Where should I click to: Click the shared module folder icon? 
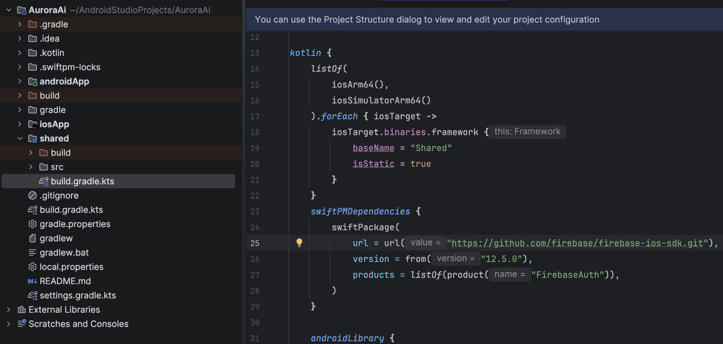pos(33,139)
